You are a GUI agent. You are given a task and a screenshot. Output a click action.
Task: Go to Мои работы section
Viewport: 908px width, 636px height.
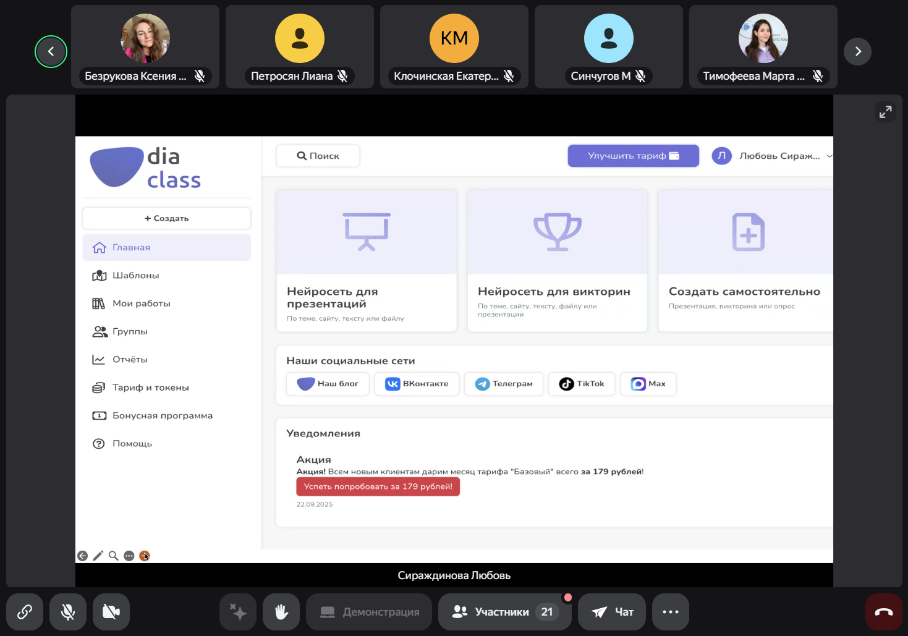click(x=167, y=303)
